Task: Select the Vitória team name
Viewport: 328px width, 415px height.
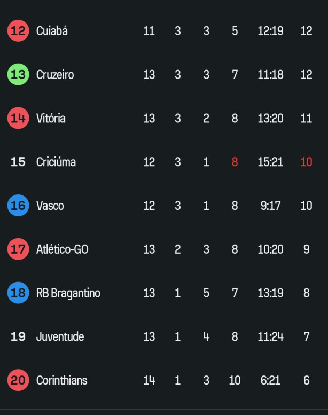Action: (51, 118)
